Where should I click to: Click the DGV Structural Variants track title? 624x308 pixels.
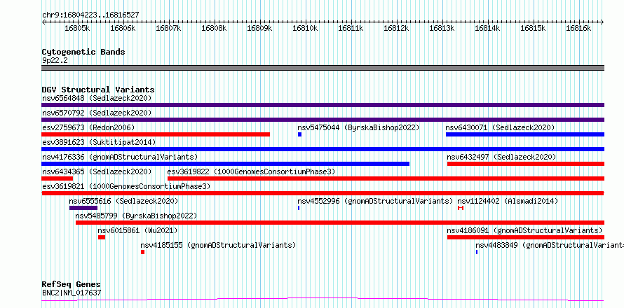pos(98,90)
